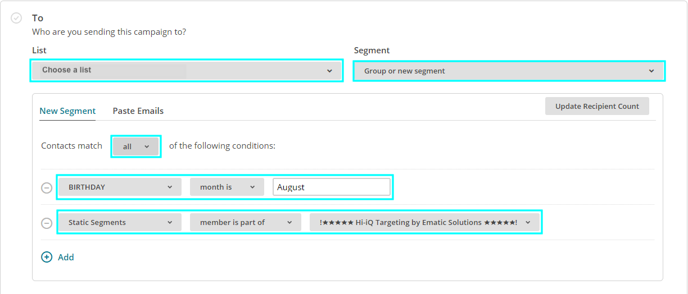
Task: Click into the August text field
Action: click(332, 187)
